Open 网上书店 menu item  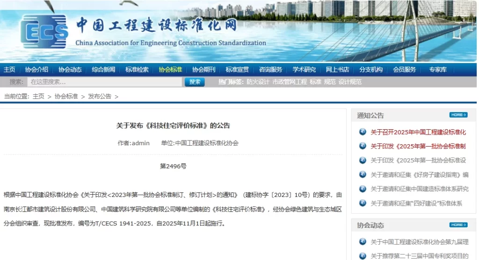(338, 70)
